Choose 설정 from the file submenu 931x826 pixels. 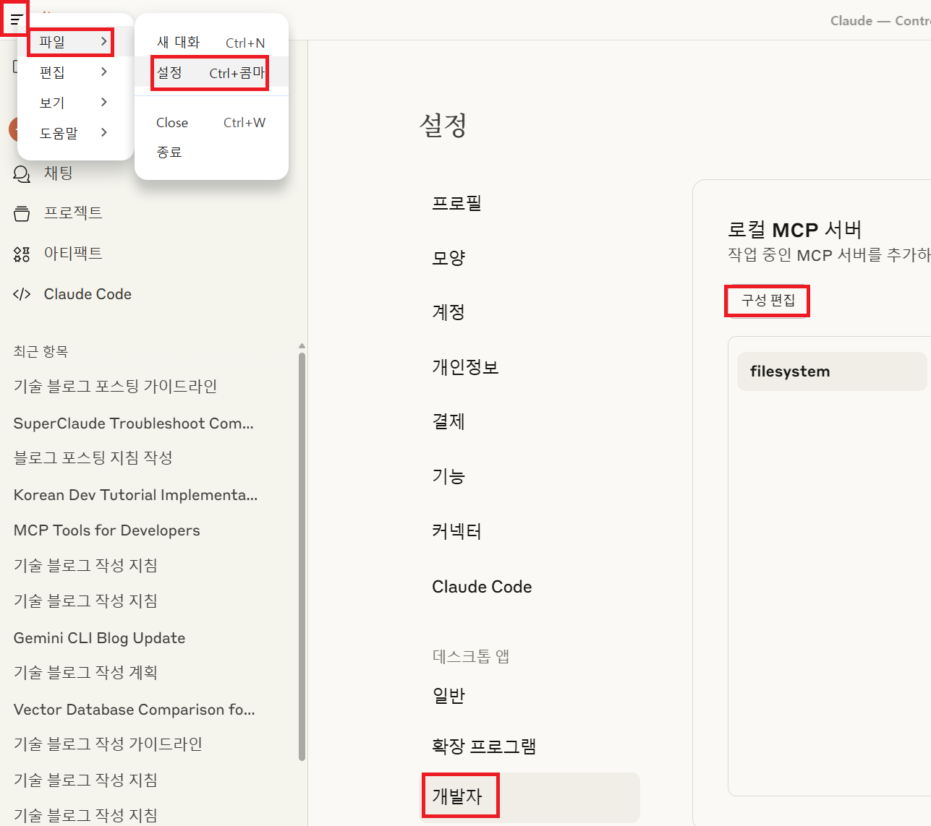tap(211, 73)
